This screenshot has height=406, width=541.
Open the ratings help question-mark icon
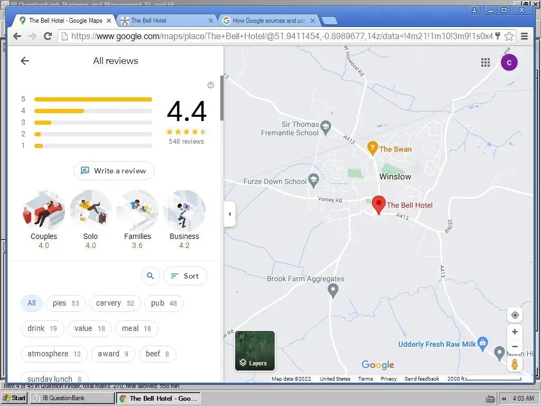tap(211, 85)
